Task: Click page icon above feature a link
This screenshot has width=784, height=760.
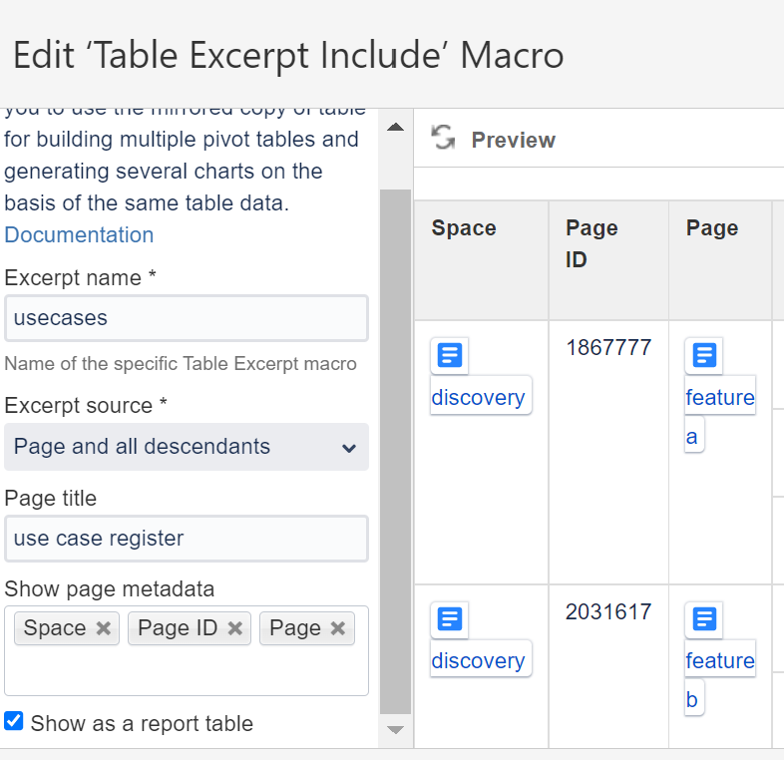Action: click(704, 355)
